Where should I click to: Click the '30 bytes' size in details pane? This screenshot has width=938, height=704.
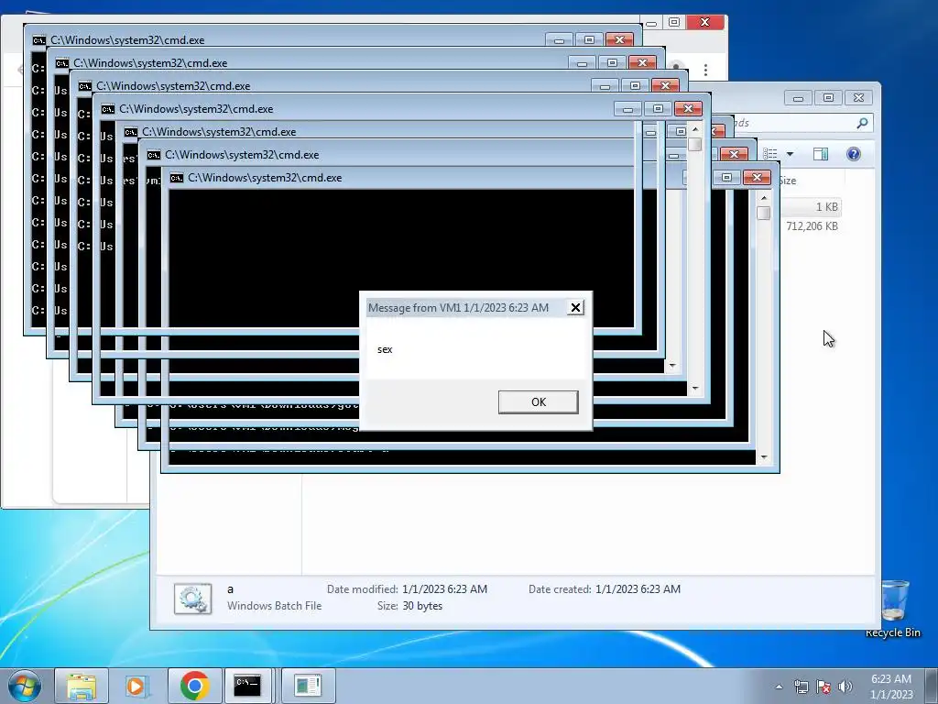pos(422,606)
